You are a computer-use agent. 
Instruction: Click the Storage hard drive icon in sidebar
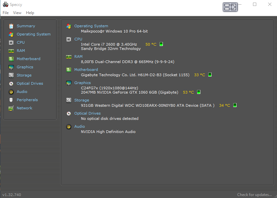coord(11,75)
